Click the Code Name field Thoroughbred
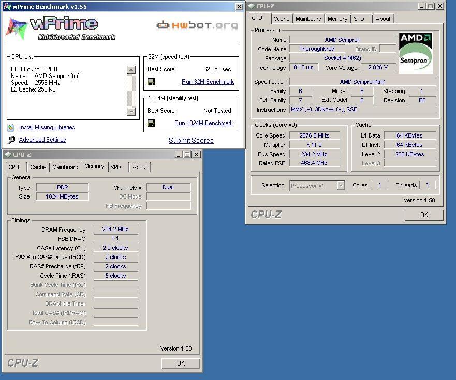The height and width of the screenshot is (380, 456). tap(317, 49)
